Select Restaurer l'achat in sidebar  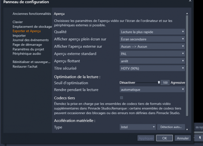coord(25,66)
